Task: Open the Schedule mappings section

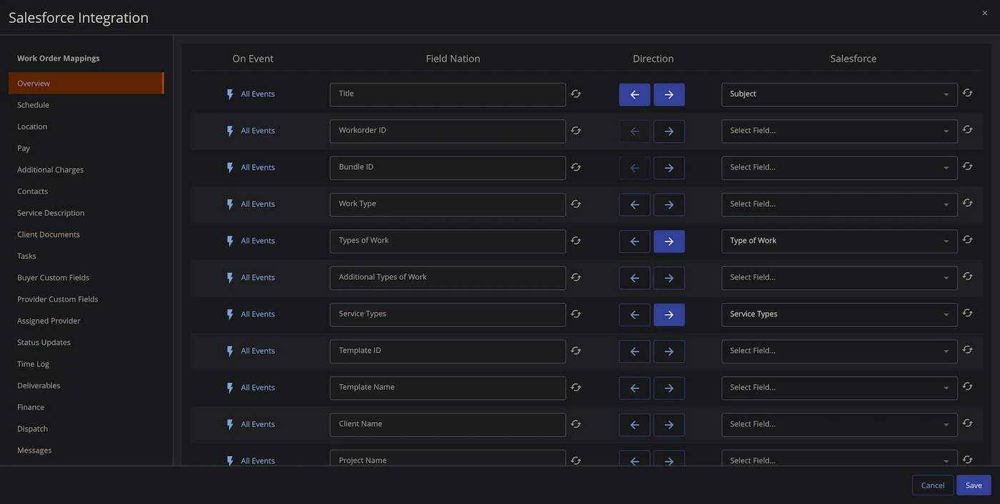Action: tap(34, 105)
